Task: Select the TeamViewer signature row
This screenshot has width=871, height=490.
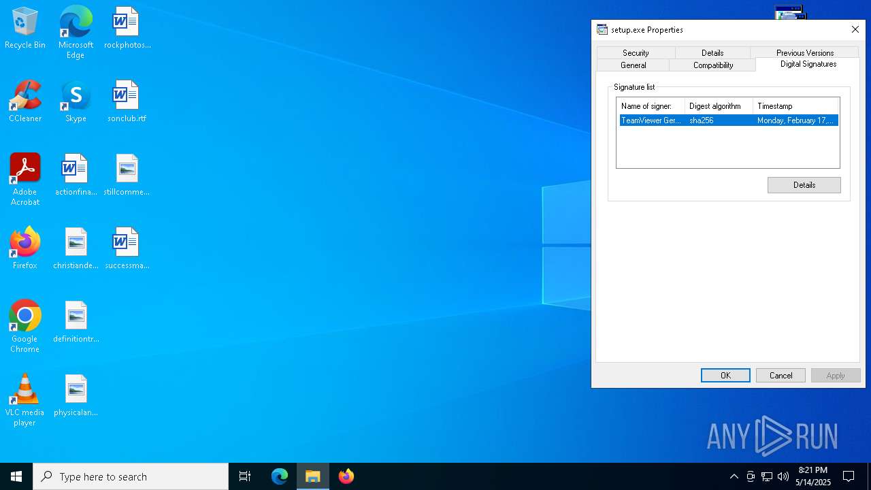Action: [728, 120]
